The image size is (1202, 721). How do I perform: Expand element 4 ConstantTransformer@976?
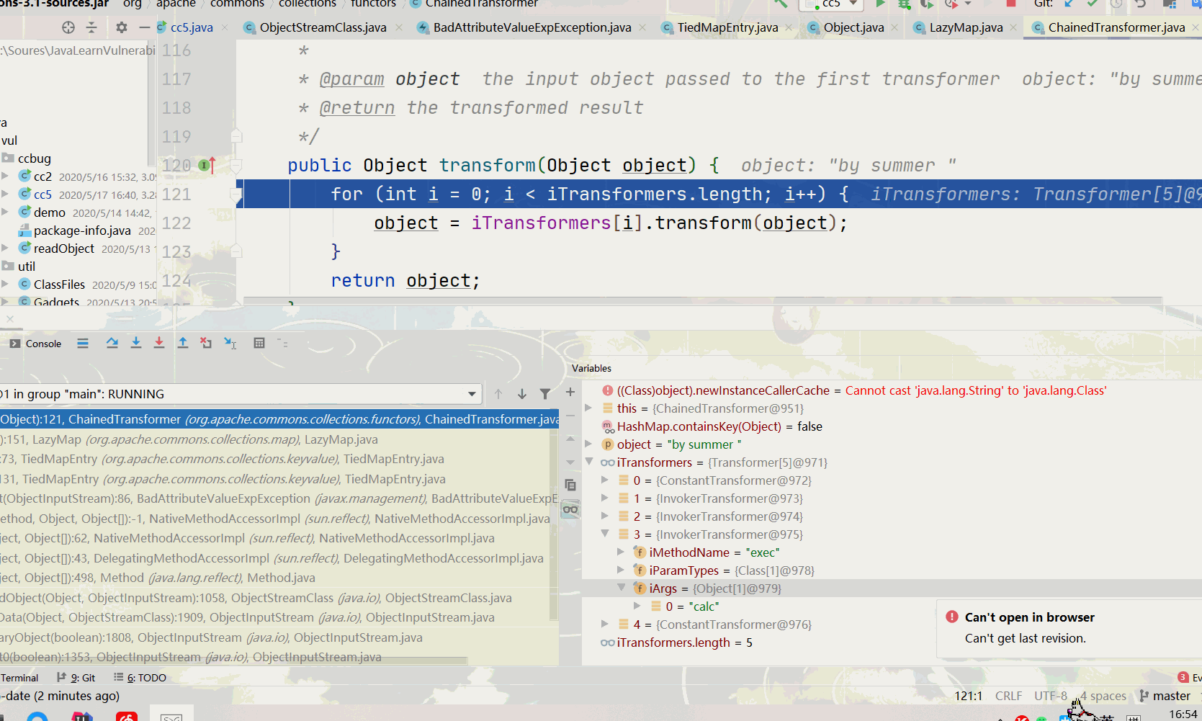point(605,624)
